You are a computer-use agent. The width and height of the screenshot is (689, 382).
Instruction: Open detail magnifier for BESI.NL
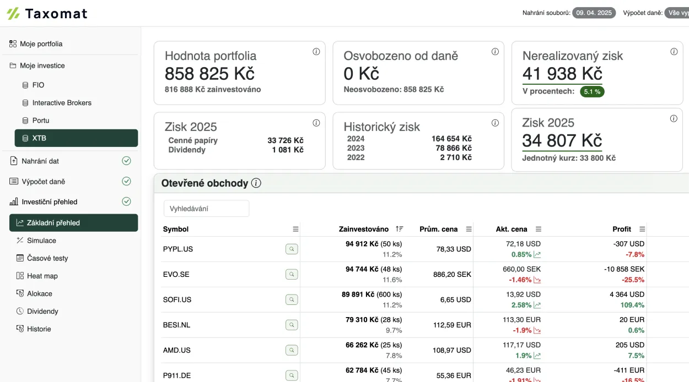tap(292, 325)
